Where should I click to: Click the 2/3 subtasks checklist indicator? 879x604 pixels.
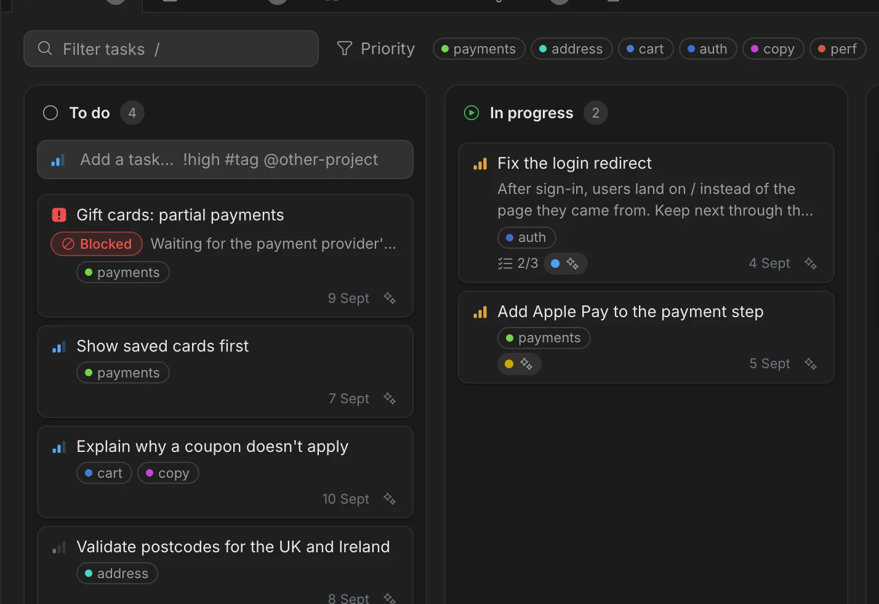coord(518,264)
